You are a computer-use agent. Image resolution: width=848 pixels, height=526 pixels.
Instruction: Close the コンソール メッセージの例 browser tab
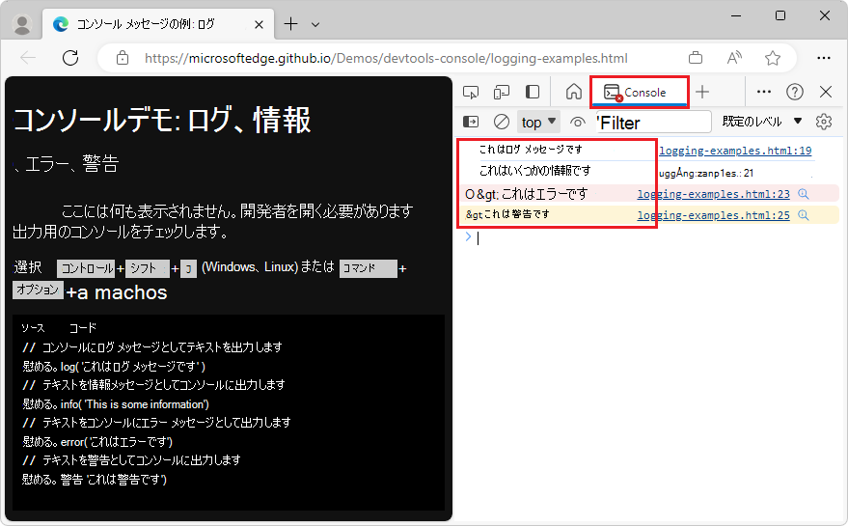click(259, 24)
